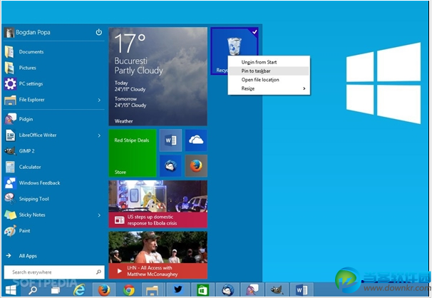Select Pin to taskbar
Image resolution: width=432 pixels, height=298 pixels.
(256, 71)
